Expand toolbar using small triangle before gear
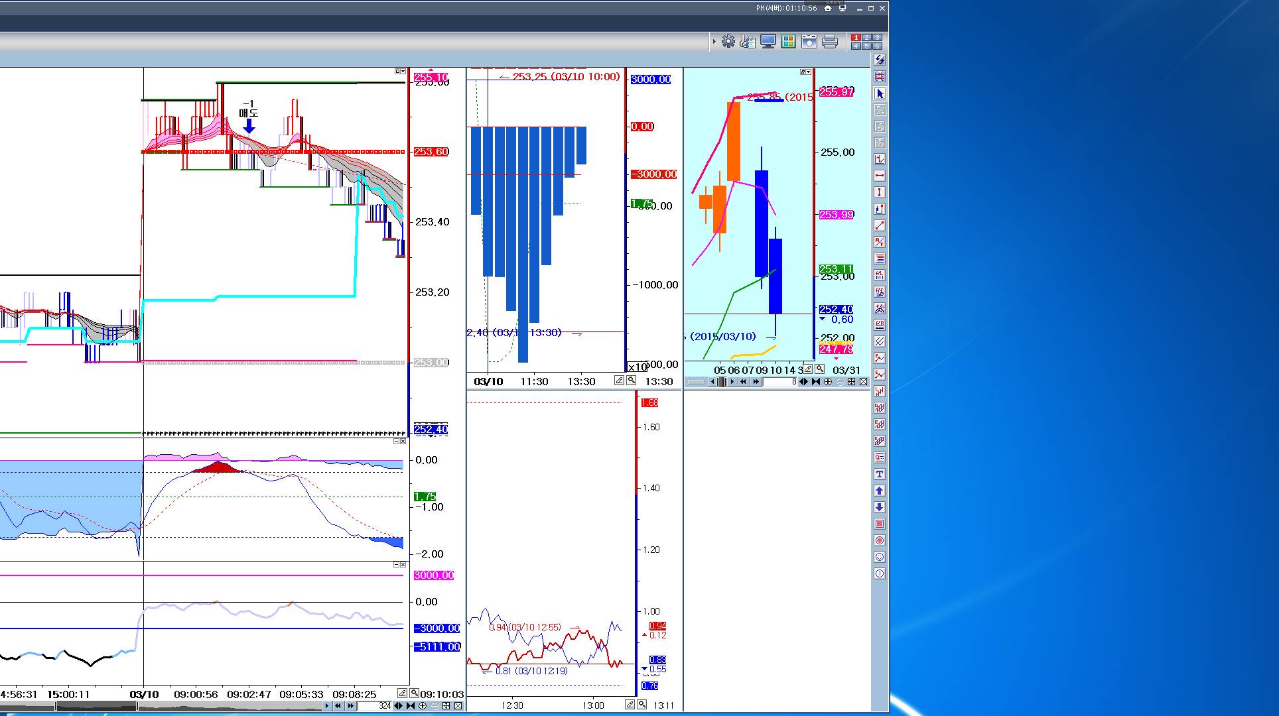 [714, 42]
